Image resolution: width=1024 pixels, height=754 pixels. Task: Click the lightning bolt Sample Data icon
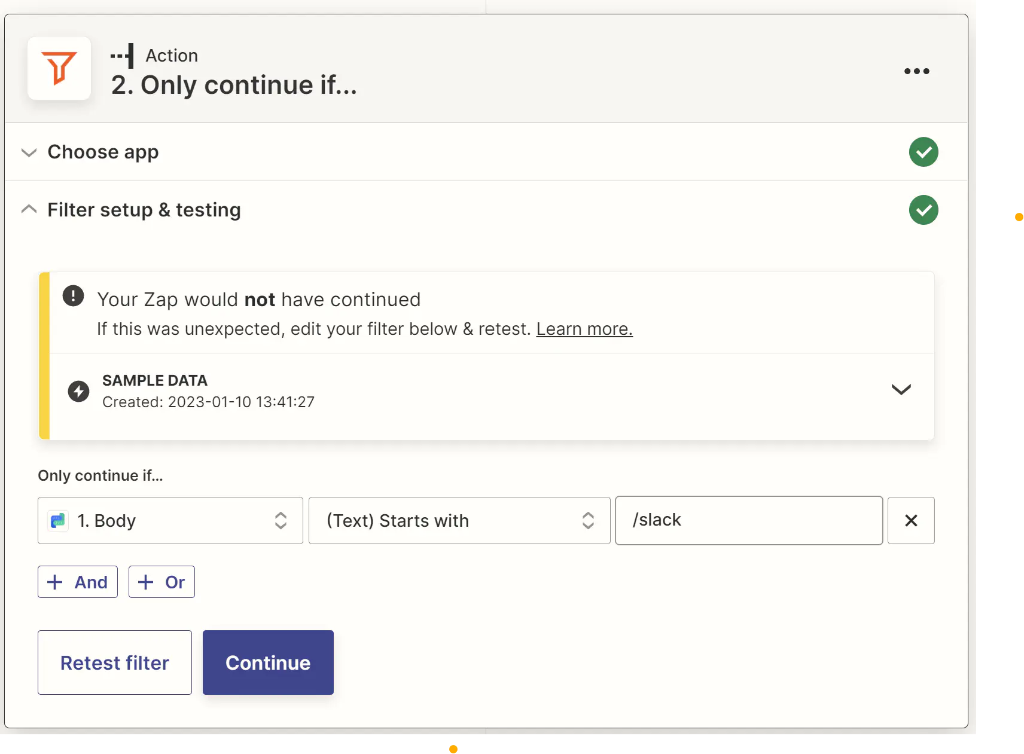pos(78,390)
